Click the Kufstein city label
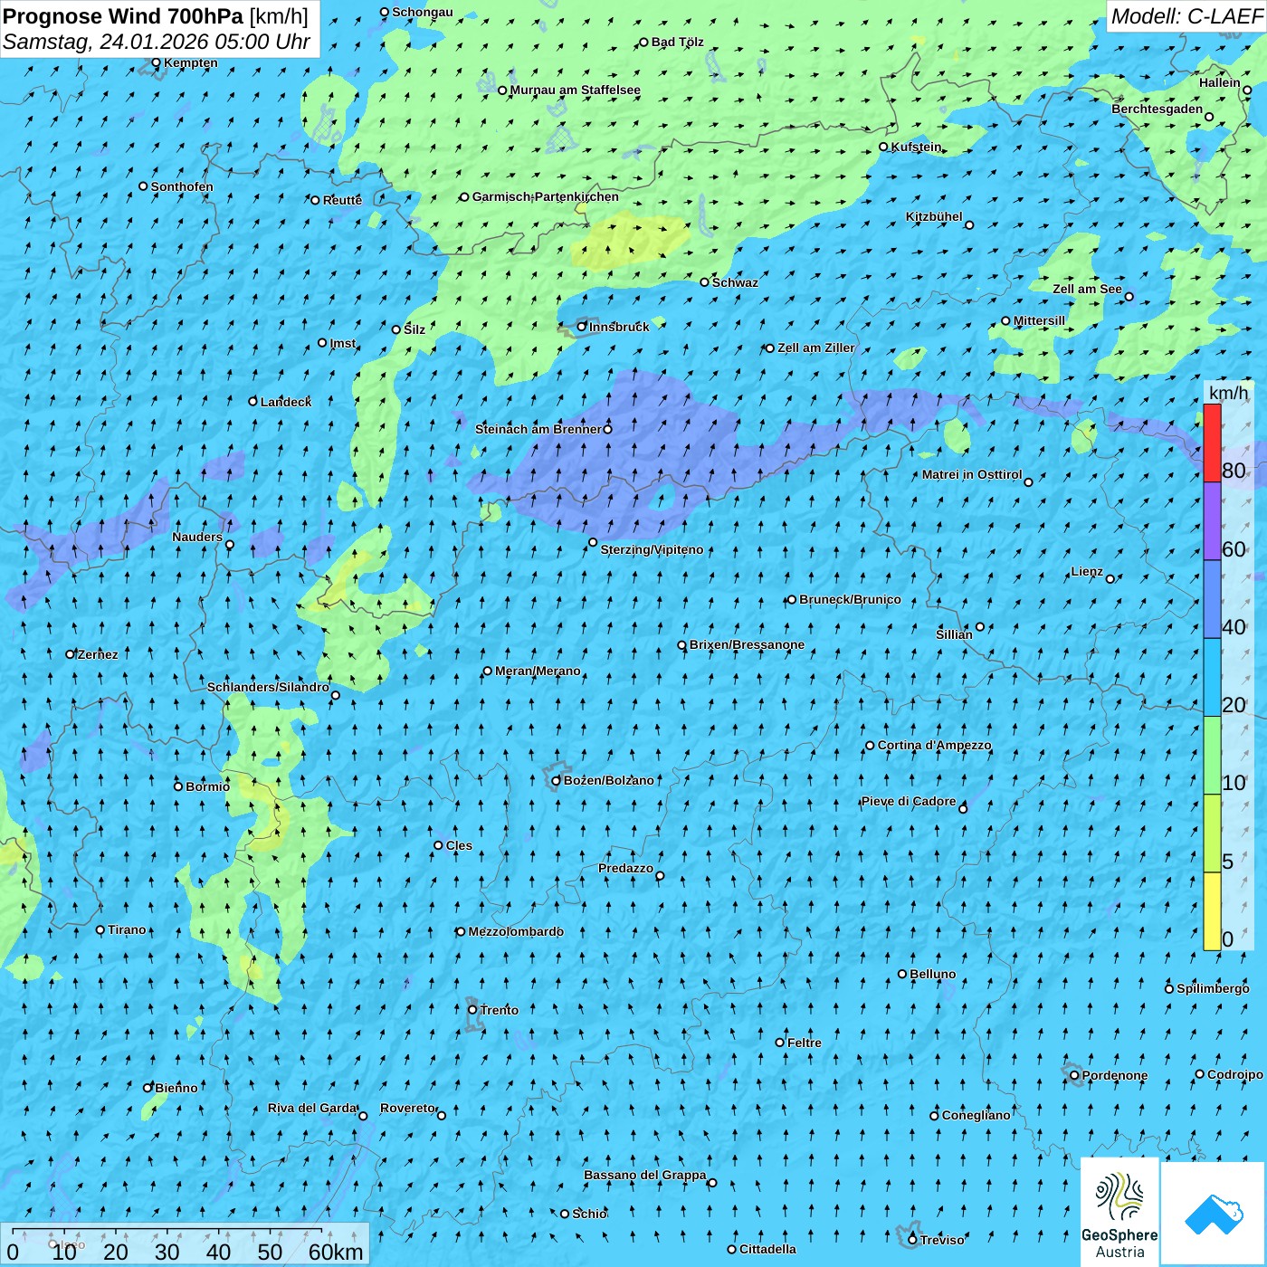This screenshot has width=1267, height=1267. click(x=916, y=147)
